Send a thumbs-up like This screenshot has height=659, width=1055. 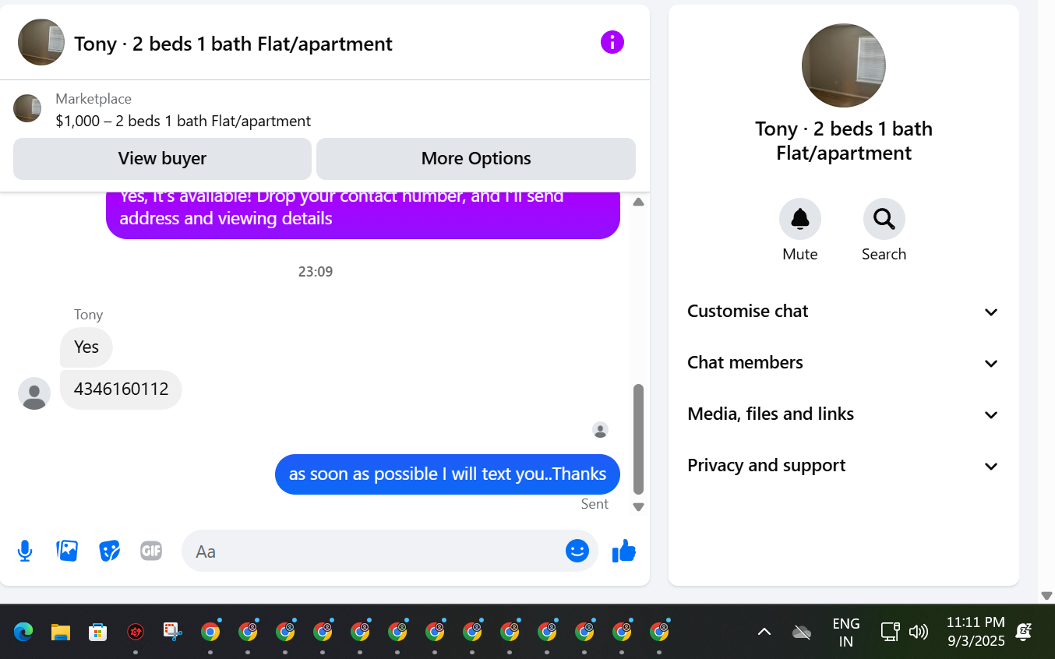tap(624, 551)
